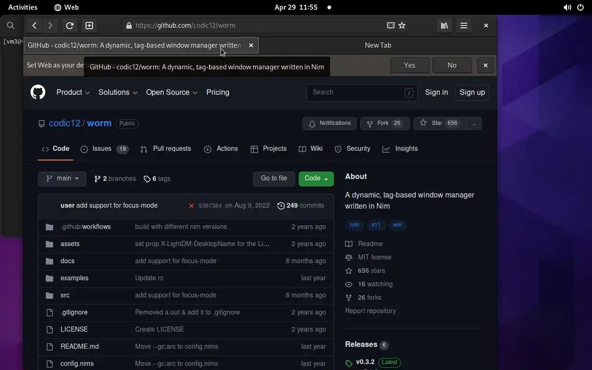Open the Product dropdown menu
This screenshot has width=592, height=370.
point(73,92)
